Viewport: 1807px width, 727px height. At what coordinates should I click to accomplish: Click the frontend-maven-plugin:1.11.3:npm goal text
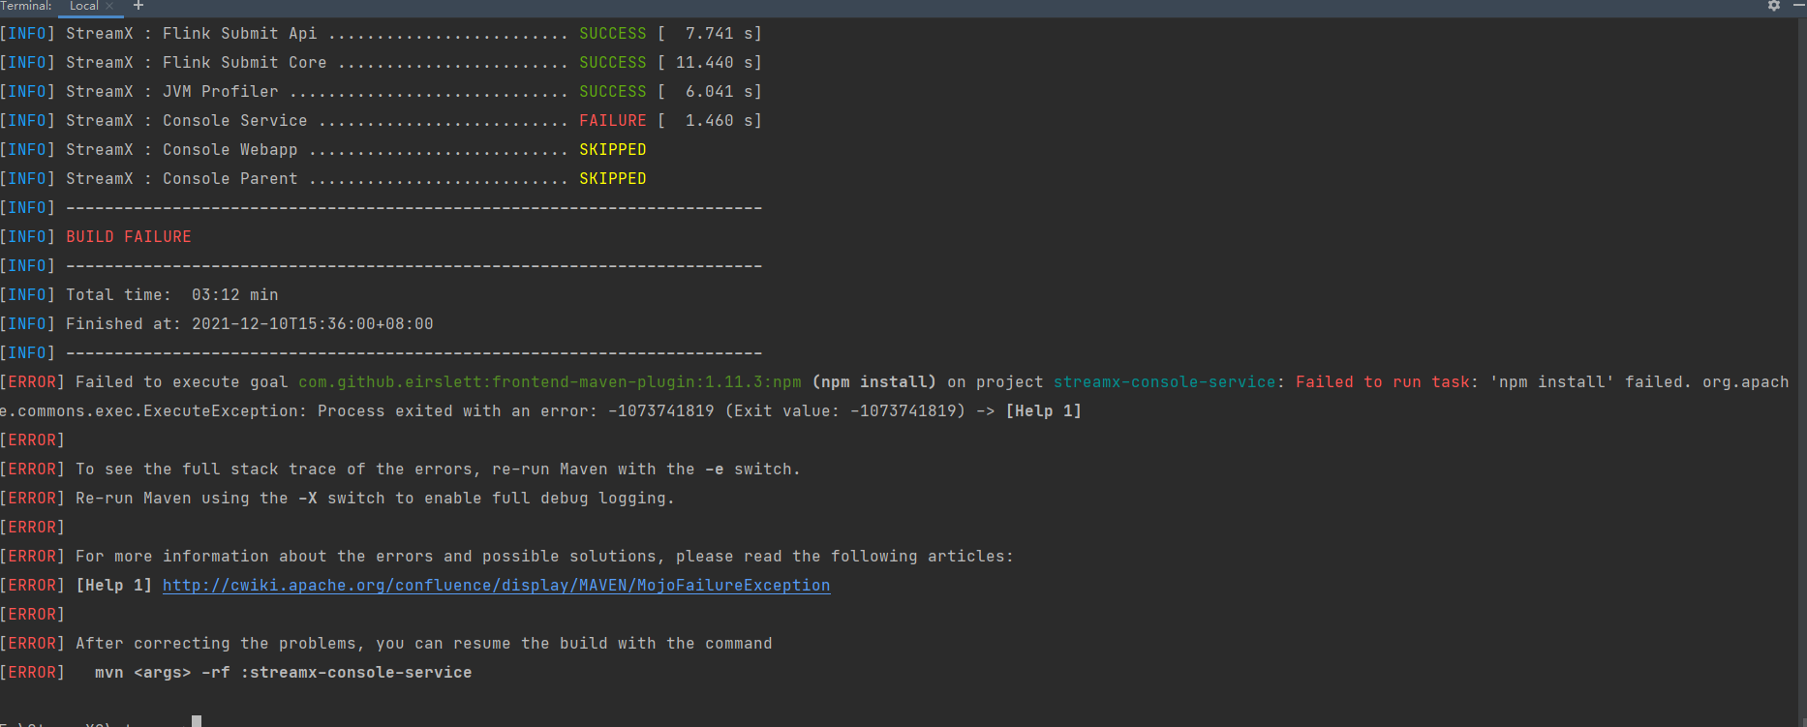pos(550,382)
